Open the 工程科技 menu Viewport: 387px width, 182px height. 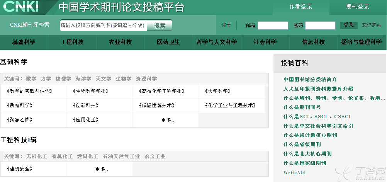[x=72, y=42]
